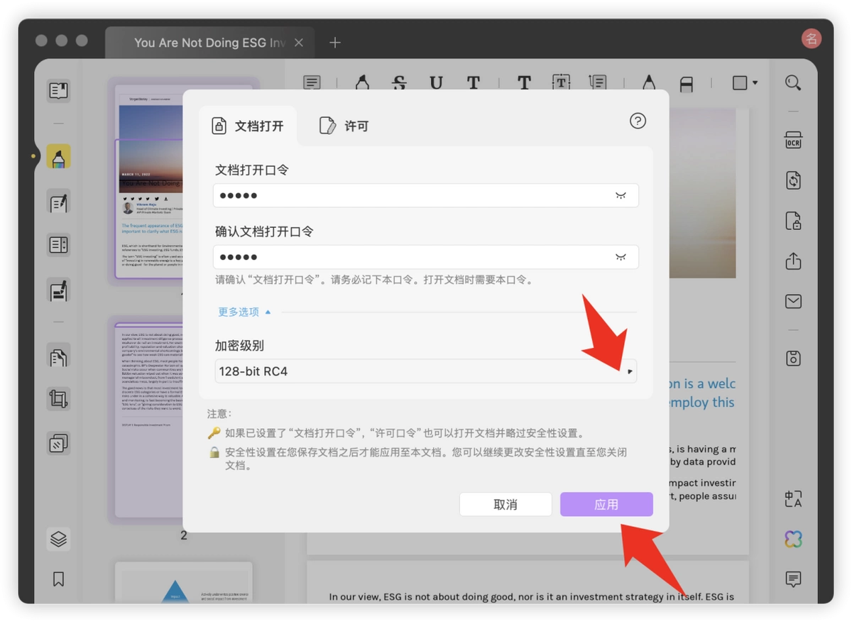Open the help question mark in dialog
The width and height of the screenshot is (852, 622).
[x=638, y=121]
